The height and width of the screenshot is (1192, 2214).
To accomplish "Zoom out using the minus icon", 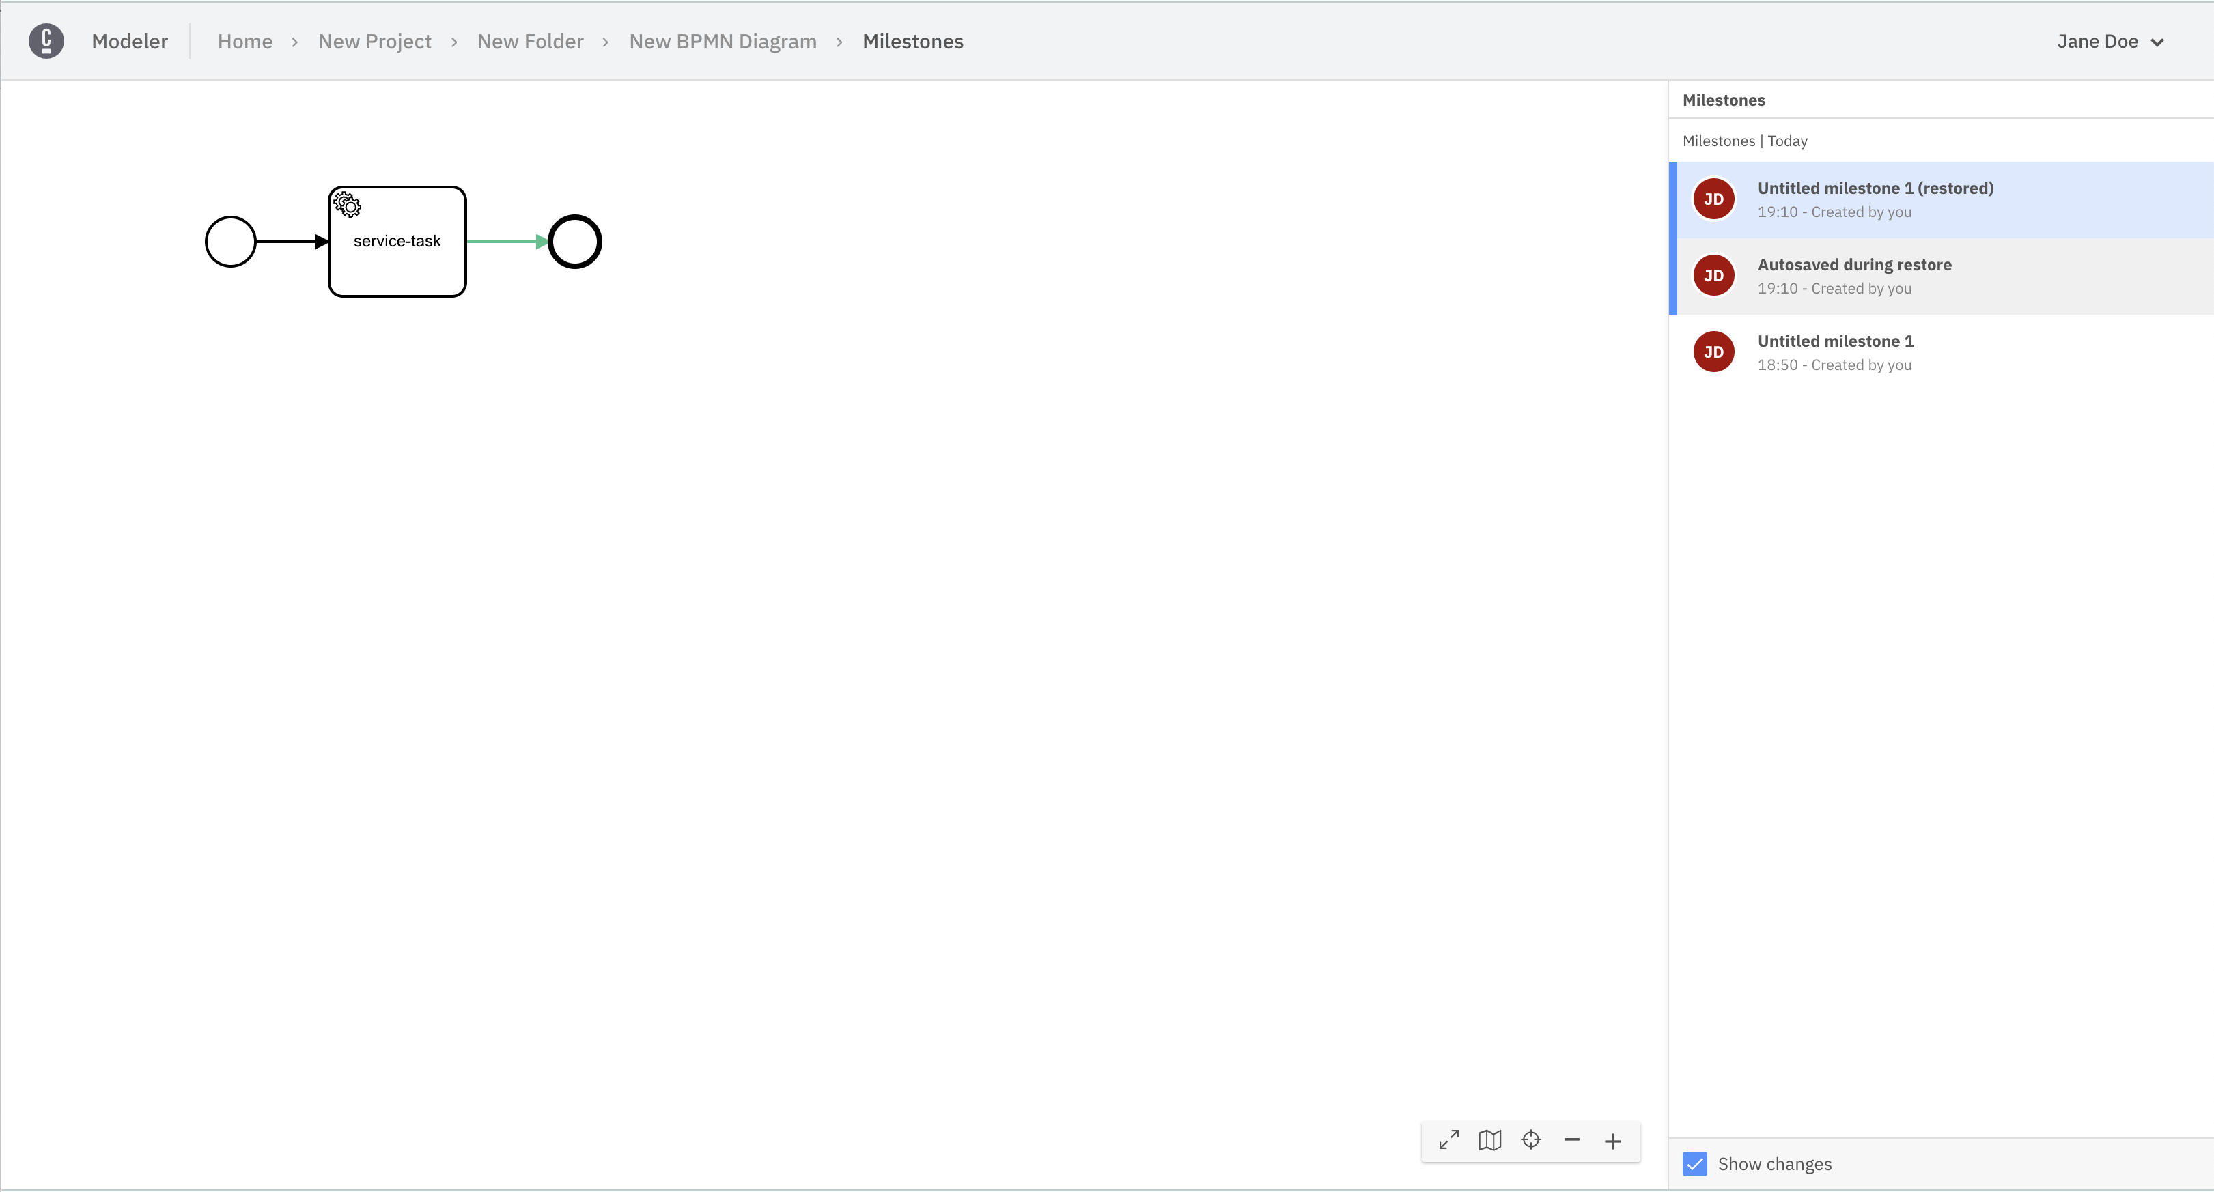I will (x=1572, y=1140).
